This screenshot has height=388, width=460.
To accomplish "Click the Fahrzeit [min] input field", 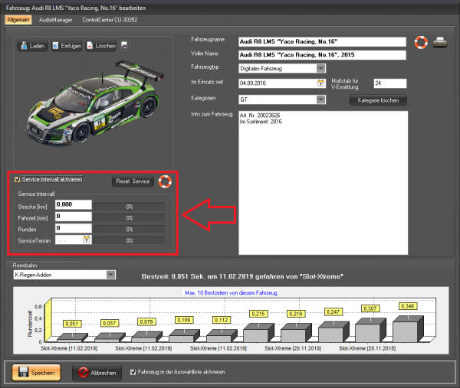I will coord(74,217).
